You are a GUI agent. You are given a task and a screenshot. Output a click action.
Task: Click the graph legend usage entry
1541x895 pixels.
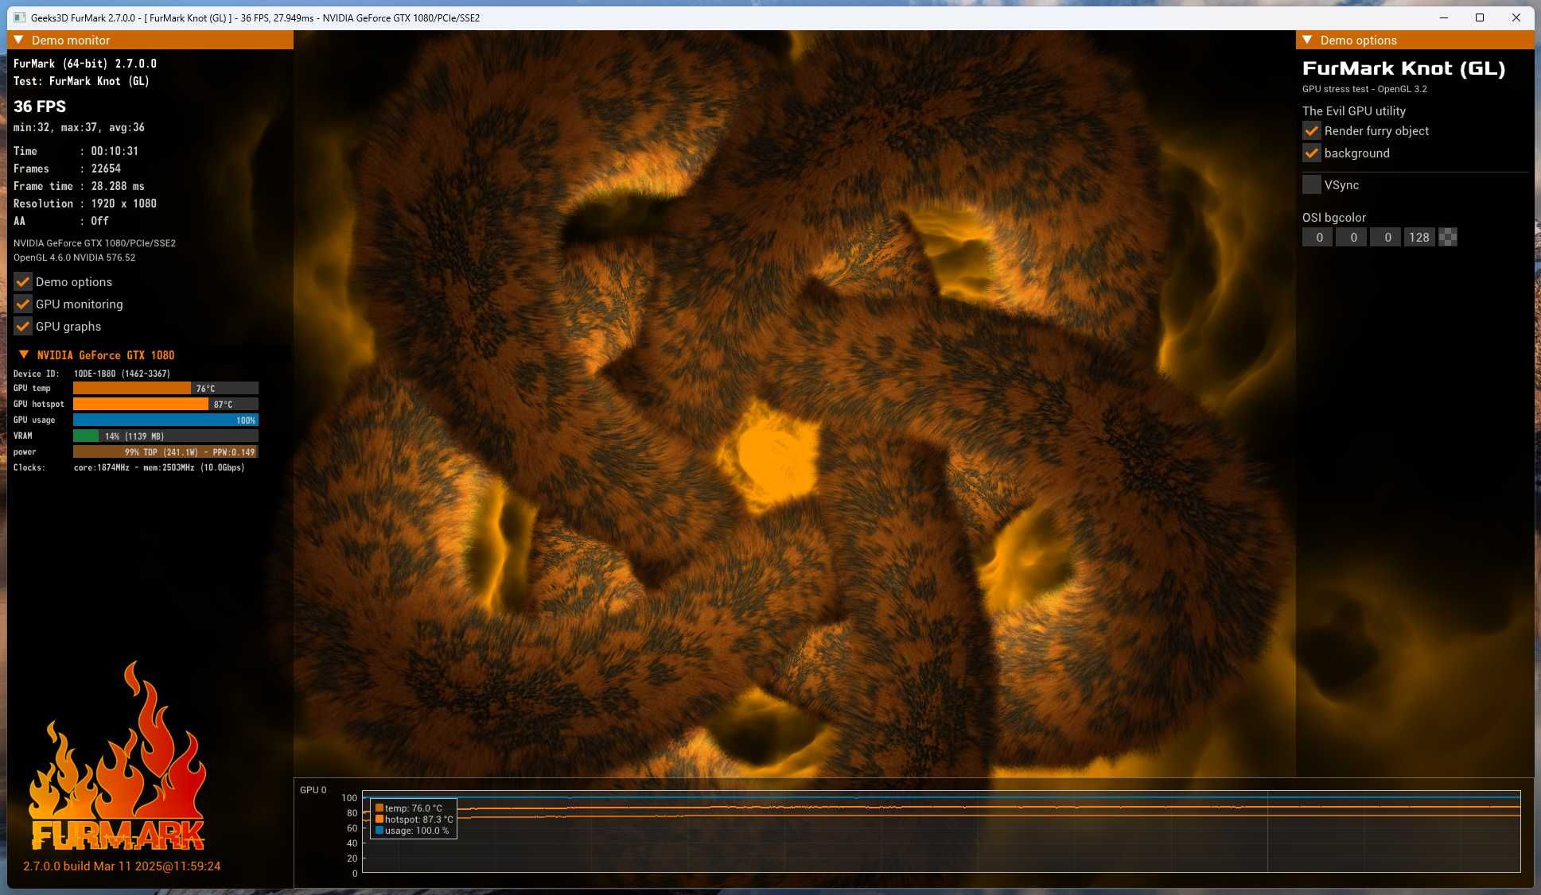412,830
